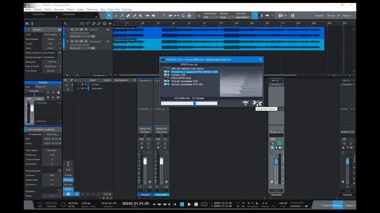
Task: Open the Правка menu
Action: 37,9
